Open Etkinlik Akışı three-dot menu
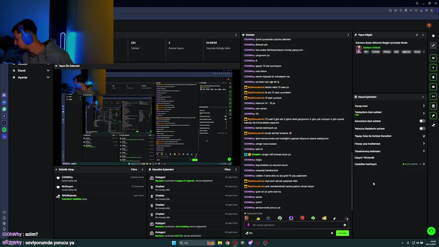 click(142, 169)
